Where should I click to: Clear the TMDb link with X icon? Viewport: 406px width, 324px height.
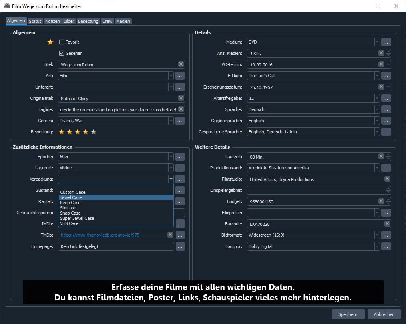170,235
